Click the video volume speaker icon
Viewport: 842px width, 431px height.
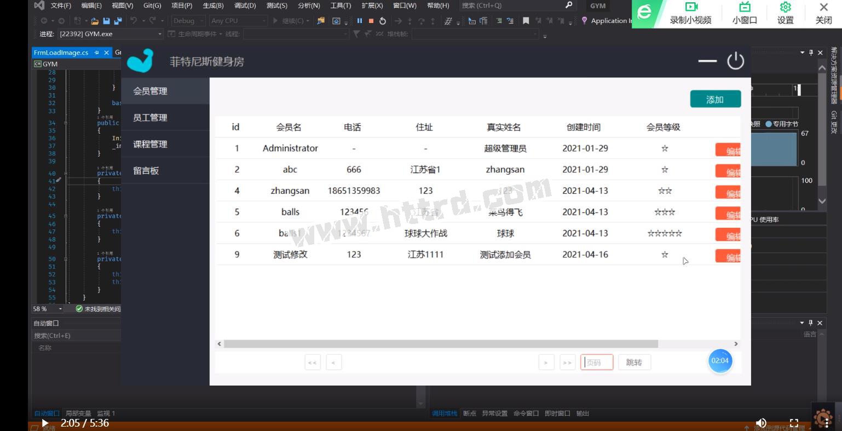(x=761, y=423)
